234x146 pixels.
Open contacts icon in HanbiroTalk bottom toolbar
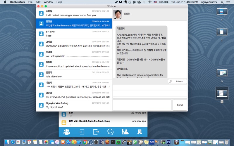[67, 132]
